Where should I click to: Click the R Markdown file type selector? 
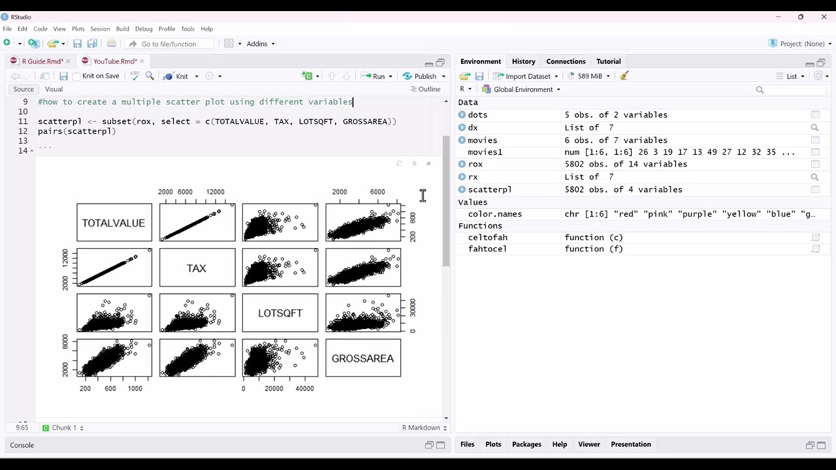[x=425, y=428]
